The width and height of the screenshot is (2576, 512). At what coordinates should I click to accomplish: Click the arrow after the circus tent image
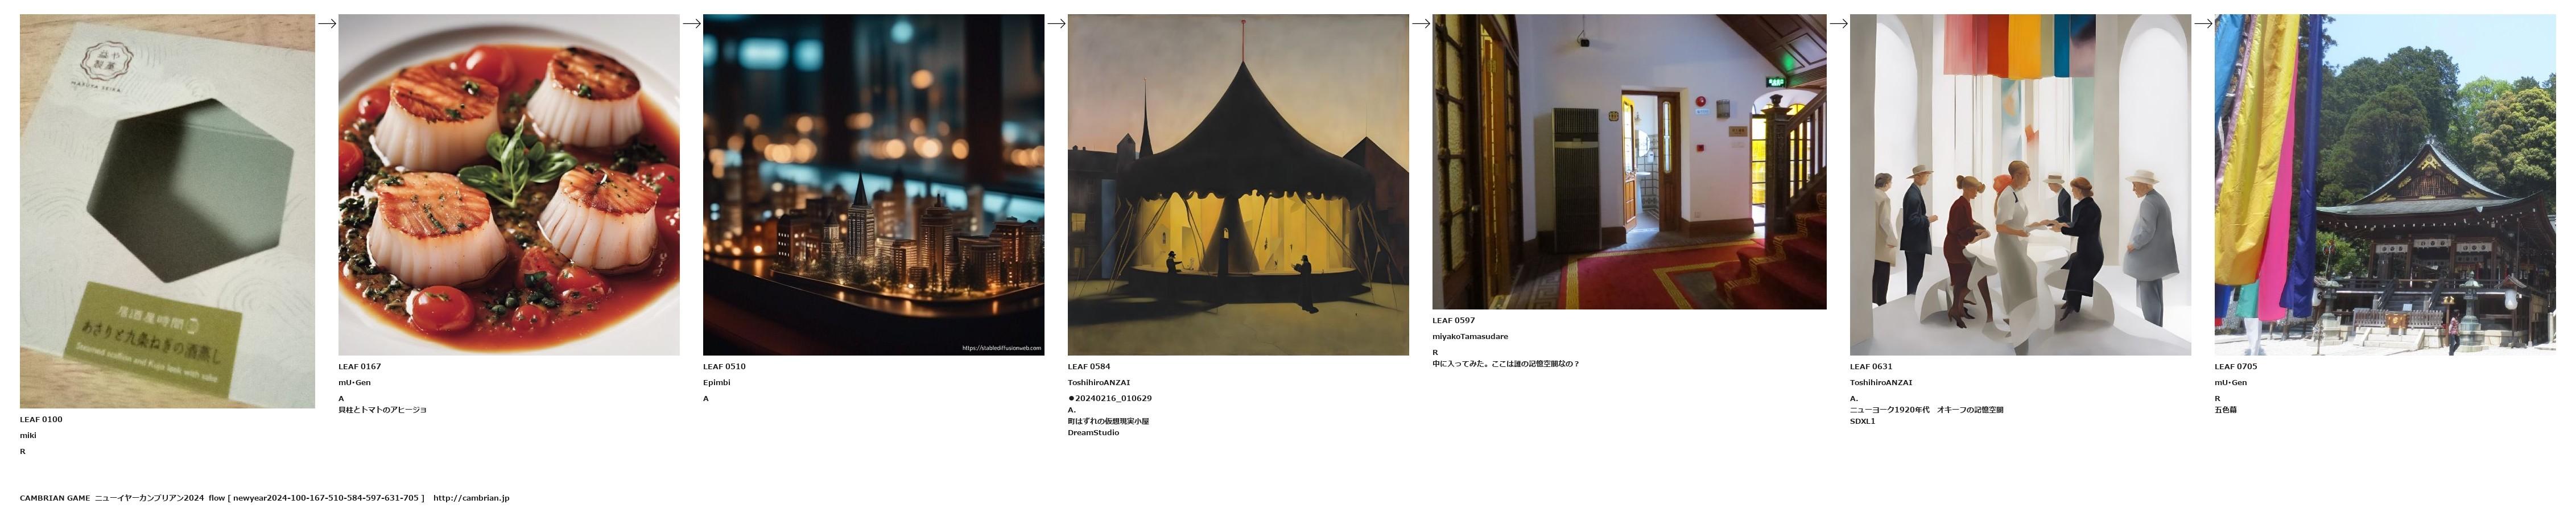1420,24
